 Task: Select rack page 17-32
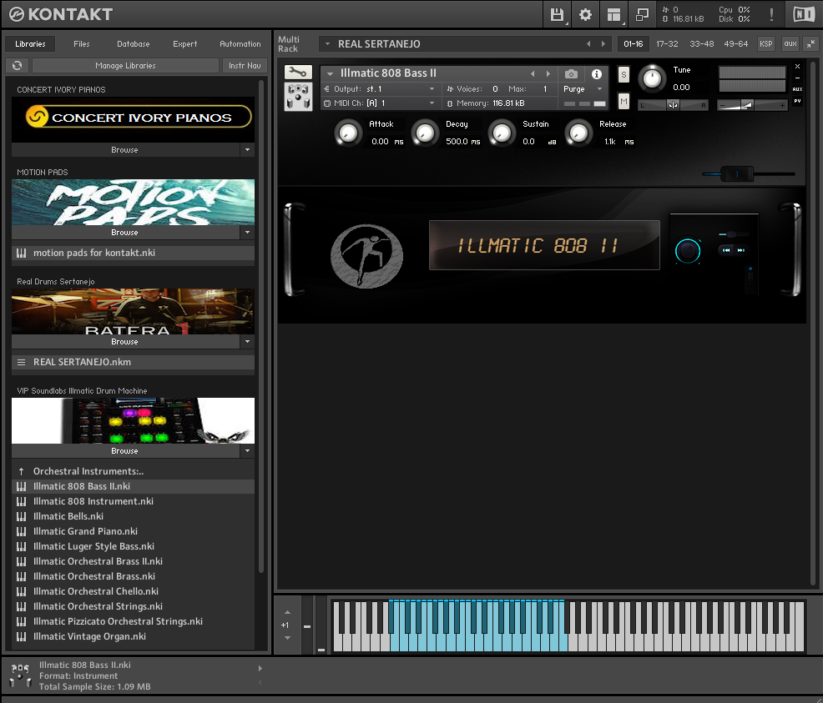click(x=667, y=44)
